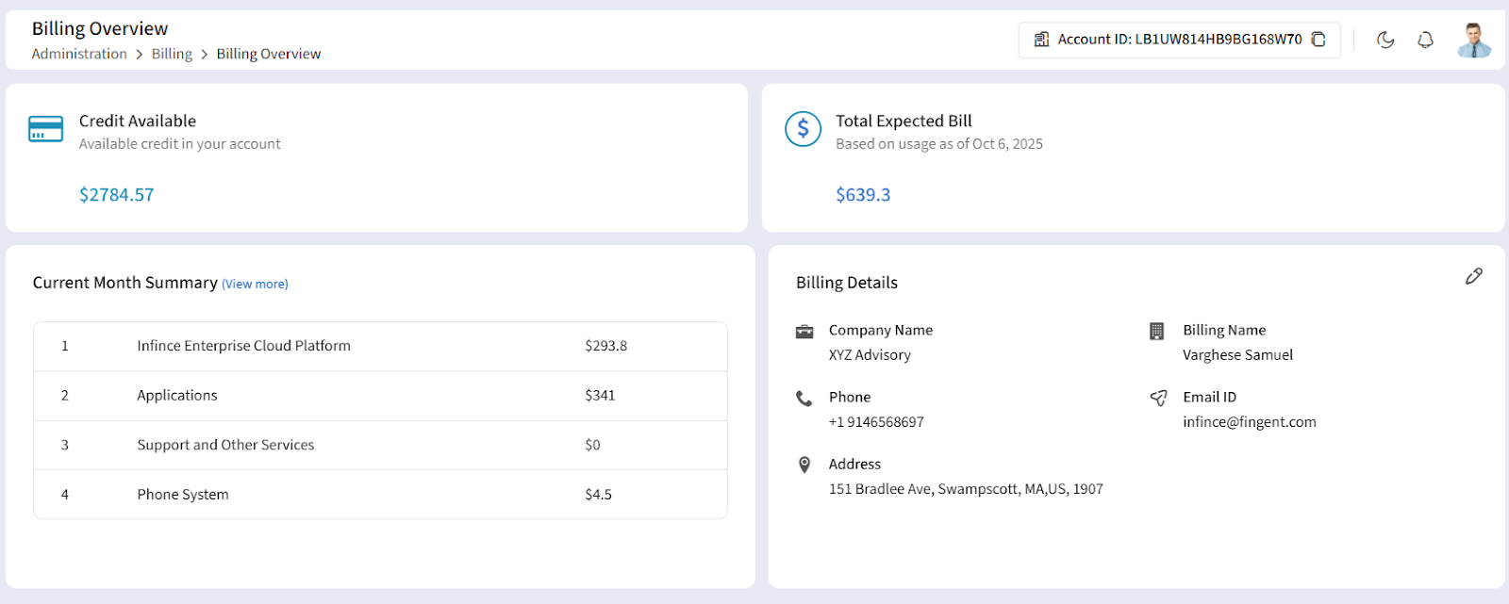Copy the Account ID to clipboard
Image resolution: width=1509 pixels, height=604 pixels.
tap(1318, 40)
